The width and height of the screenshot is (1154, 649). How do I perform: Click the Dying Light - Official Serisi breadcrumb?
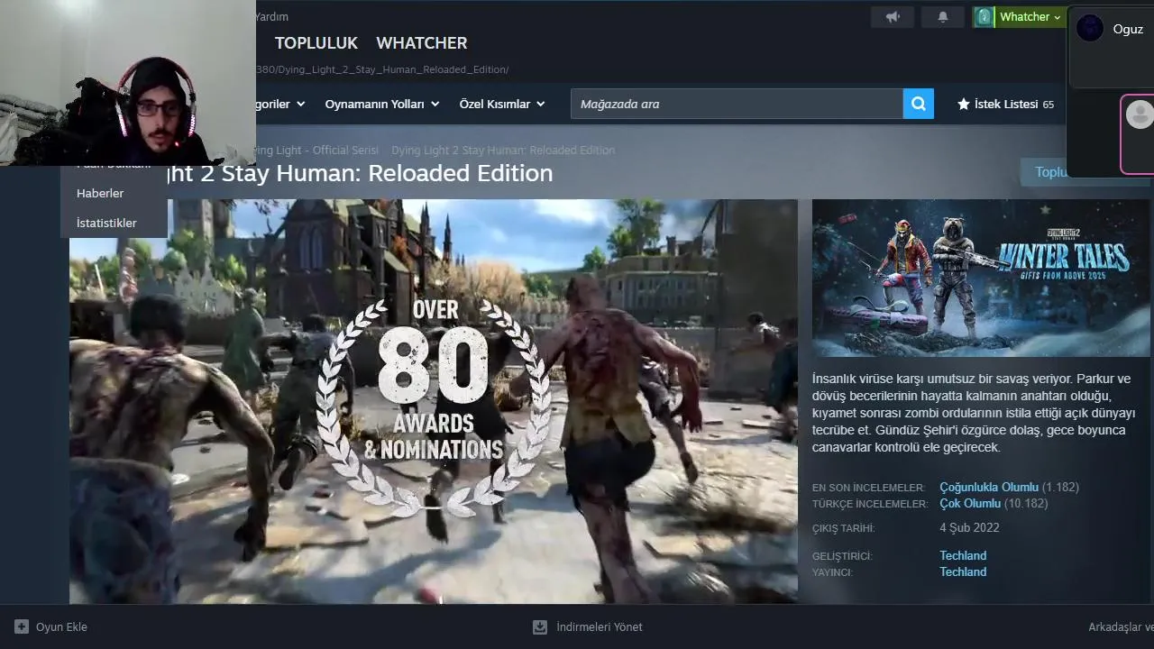coord(316,150)
